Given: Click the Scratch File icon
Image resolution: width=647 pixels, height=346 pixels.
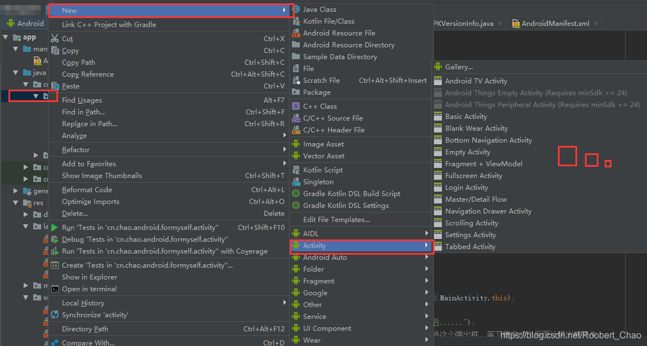Looking at the screenshot, I should (296, 81).
